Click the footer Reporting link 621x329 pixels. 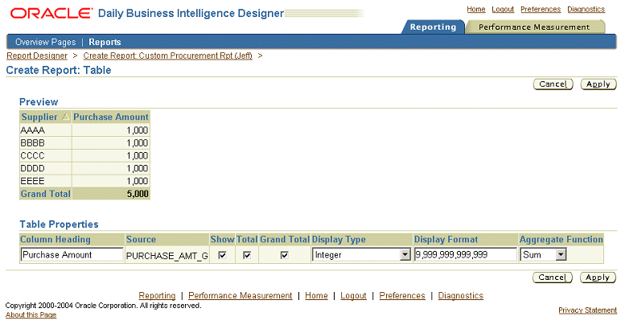[x=157, y=295]
